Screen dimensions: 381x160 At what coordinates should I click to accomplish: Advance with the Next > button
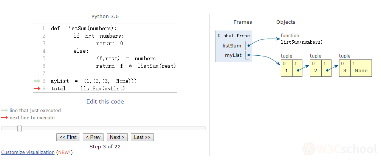pyautogui.click(x=117, y=137)
